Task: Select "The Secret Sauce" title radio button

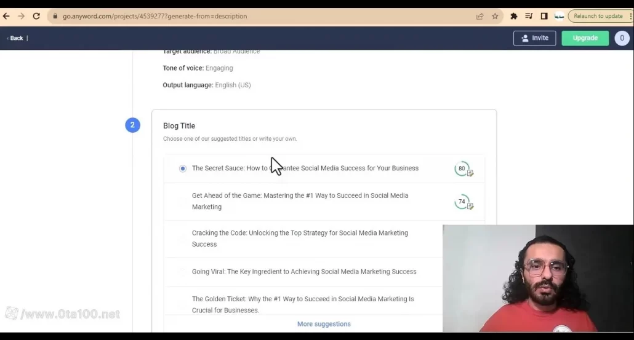Action: pos(183,168)
